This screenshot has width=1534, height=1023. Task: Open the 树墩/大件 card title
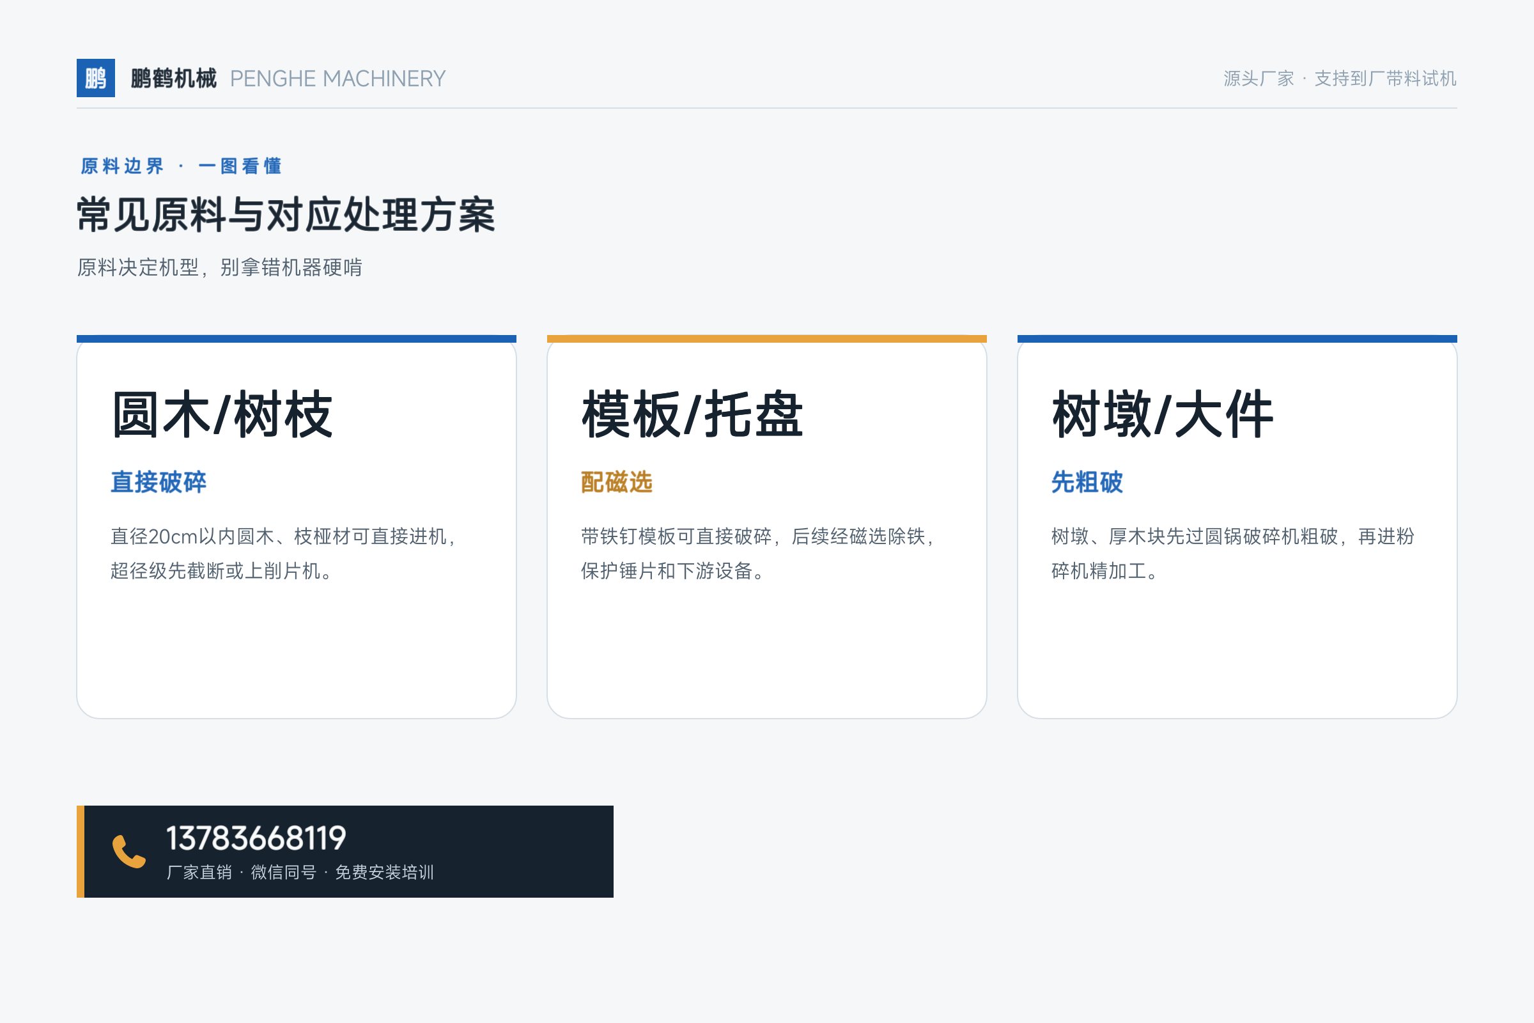pyautogui.click(x=1163, y=414)
